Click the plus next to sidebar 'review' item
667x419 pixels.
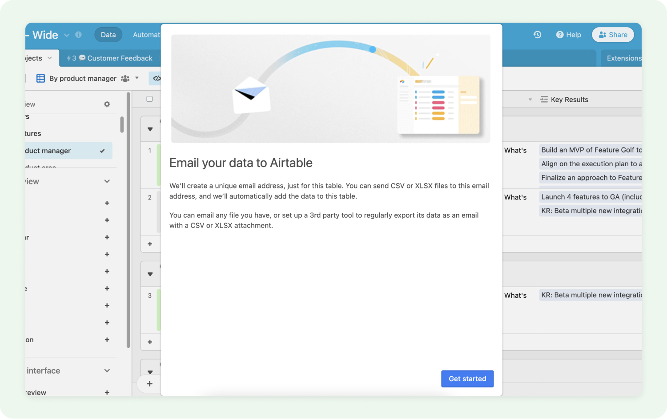tap(107, 392)
